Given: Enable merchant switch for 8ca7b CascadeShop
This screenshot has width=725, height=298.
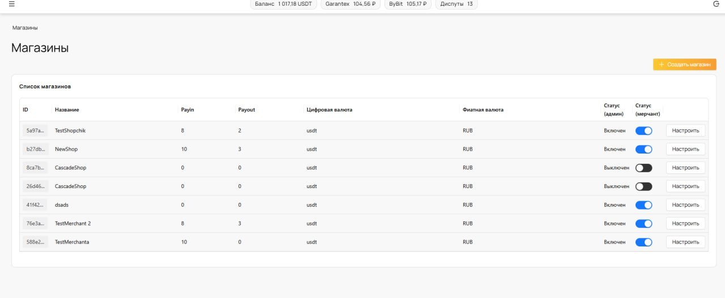Looking at the screenshot, I should coord(643,168).
